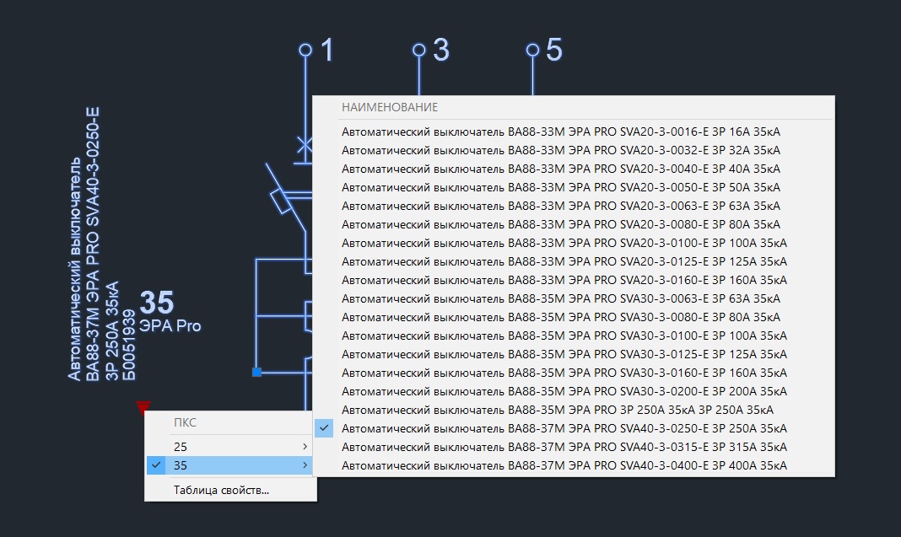Click the terminal circle labeled 3
Viewport: 901px width, 537px height.
coord(419,50)
